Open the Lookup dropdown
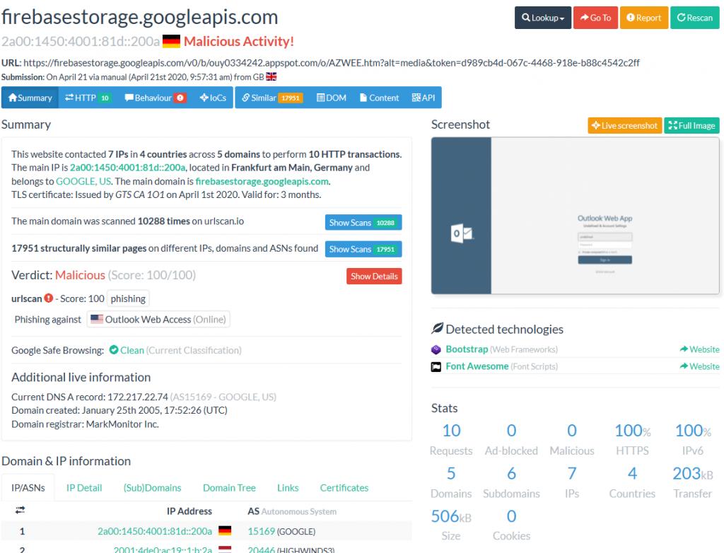This screenshot has height=553, width=724. 542,18
